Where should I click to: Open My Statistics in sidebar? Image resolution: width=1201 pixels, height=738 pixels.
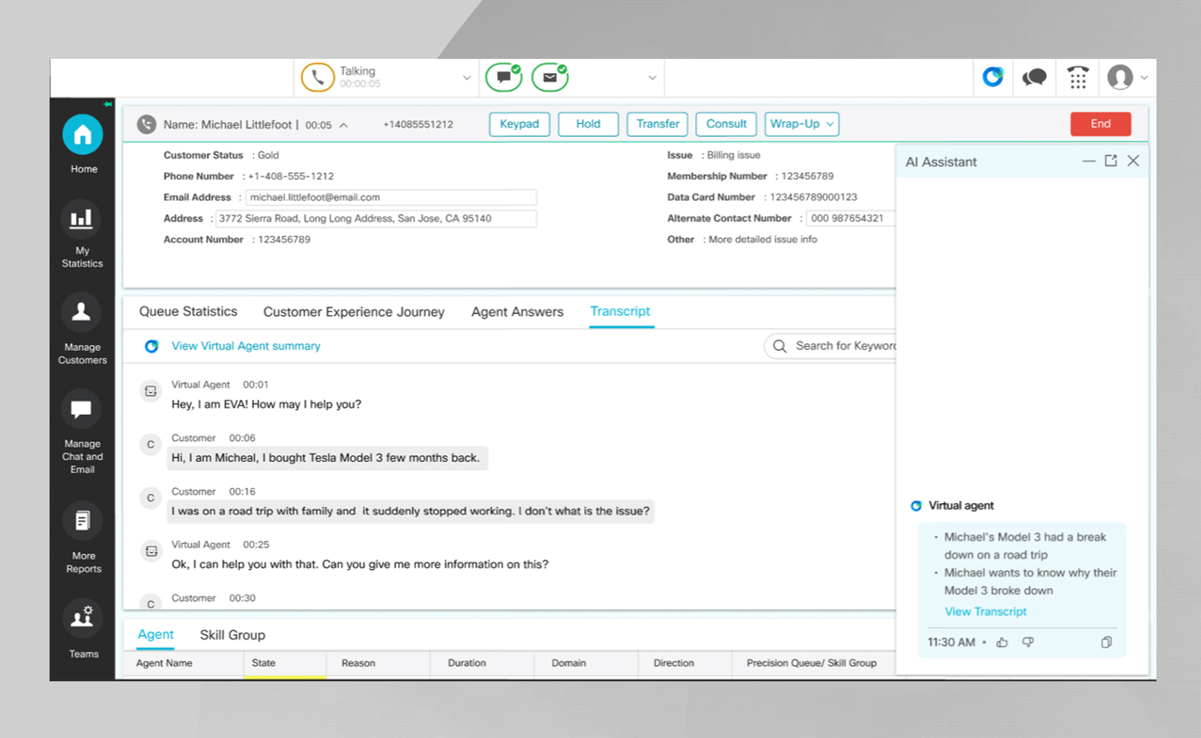[81, 219]
